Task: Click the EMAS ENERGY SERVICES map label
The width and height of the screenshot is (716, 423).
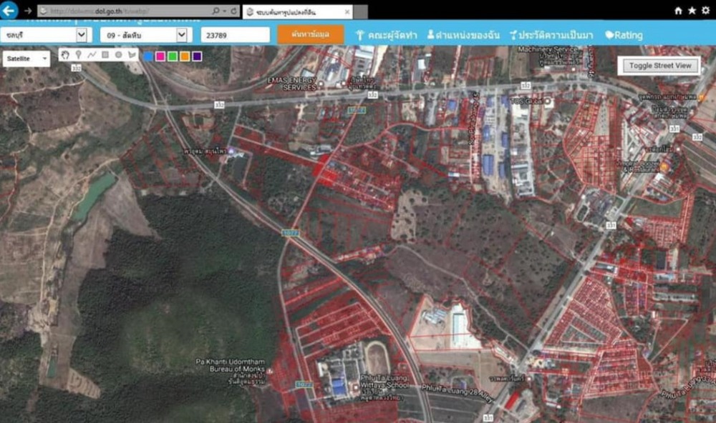Action: click(x=292, y=84)
